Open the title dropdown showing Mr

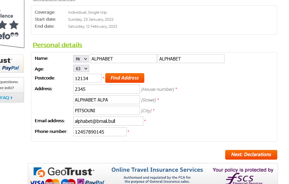[81, 59]
